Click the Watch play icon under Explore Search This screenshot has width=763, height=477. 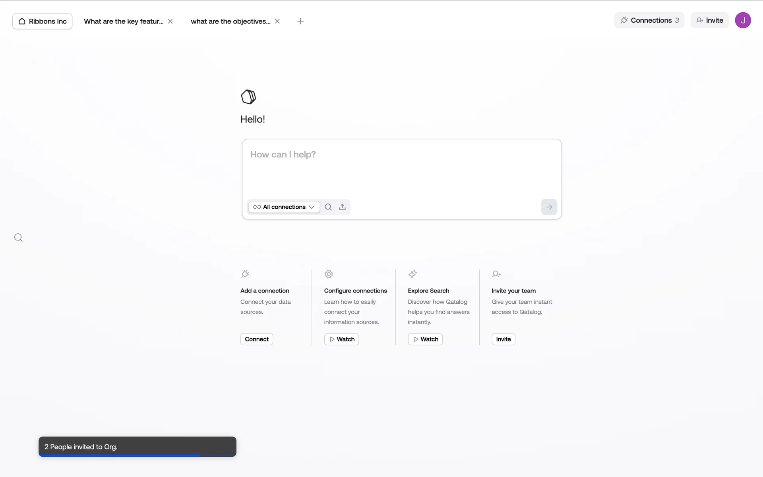tap(416, 339)
